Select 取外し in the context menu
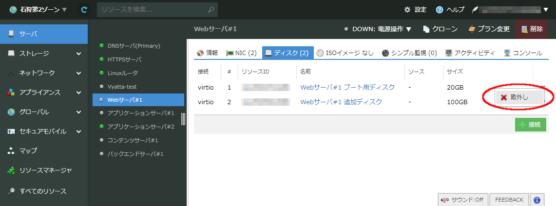Image resolution: width=556 pixels, height=206 pixels. pyautogui.click(x=519, y=97)
